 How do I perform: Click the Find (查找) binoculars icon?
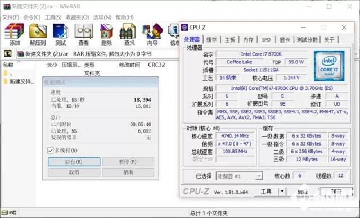(128, 31)
